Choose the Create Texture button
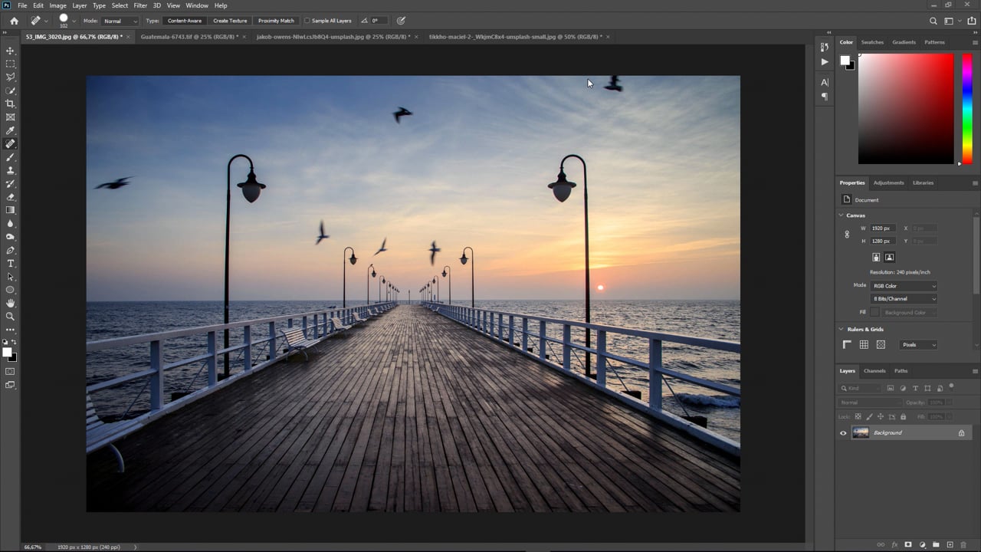This screenshot has width=981, height=552. 230,21
